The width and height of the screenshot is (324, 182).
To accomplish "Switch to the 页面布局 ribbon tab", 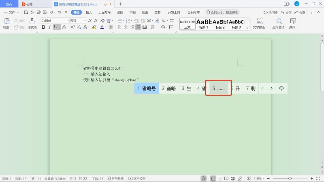I will [x=104, y=13].
